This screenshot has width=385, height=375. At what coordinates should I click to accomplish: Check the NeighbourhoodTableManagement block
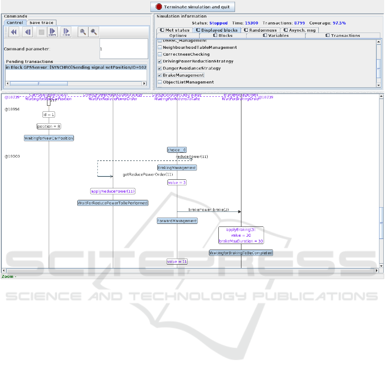coord(160,48)
